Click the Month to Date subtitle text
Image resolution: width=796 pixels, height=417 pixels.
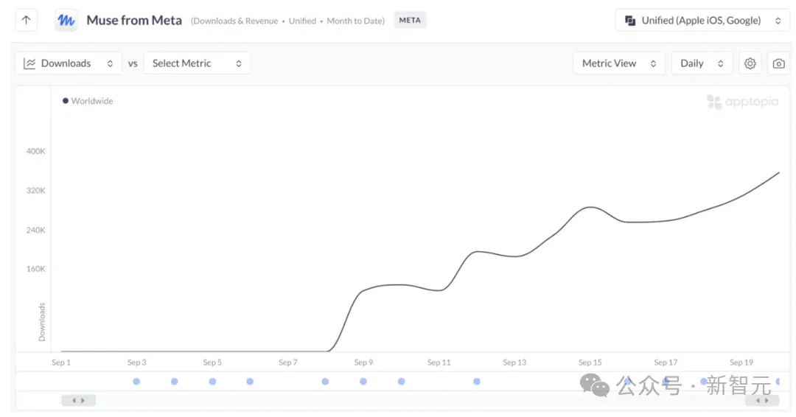355,21
